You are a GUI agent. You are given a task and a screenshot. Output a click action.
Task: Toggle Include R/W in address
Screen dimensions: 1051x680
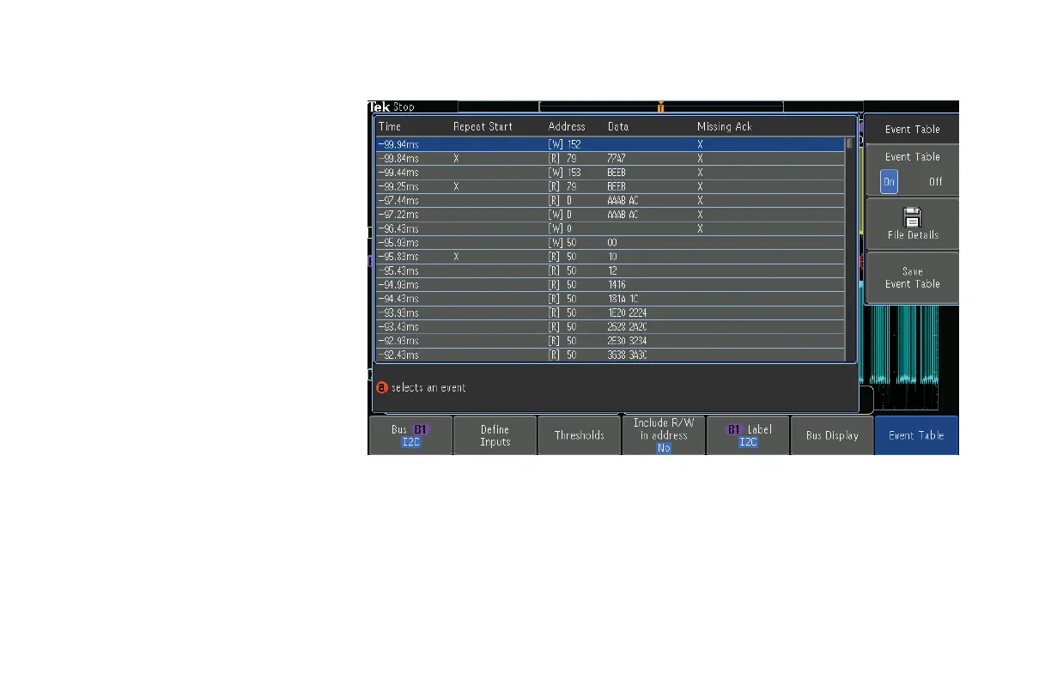pos(664,435)
